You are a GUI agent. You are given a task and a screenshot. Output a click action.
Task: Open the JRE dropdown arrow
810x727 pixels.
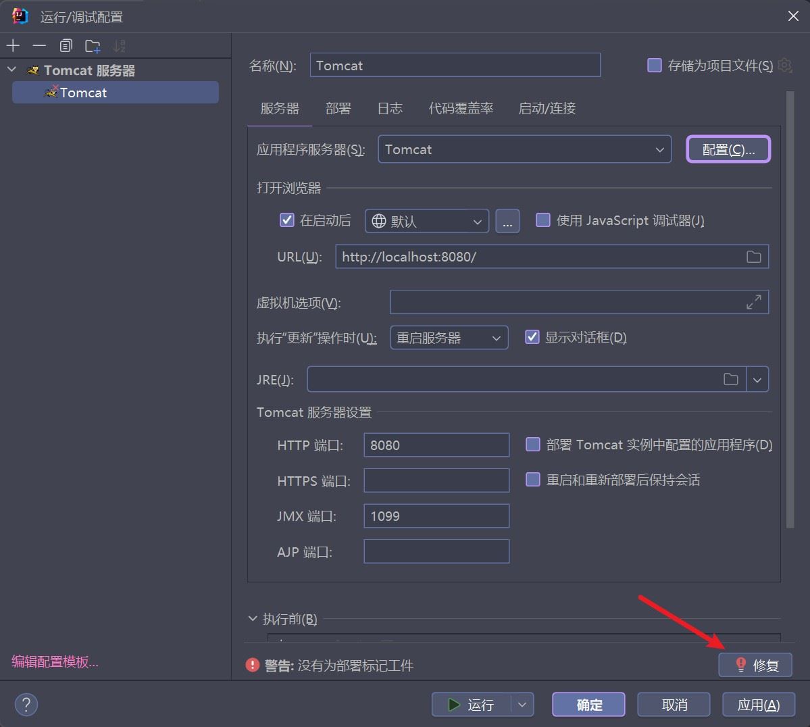(757, 380)
